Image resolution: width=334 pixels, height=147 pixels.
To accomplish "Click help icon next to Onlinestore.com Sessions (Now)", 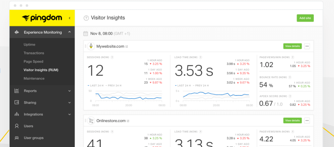I will (112, 132).
